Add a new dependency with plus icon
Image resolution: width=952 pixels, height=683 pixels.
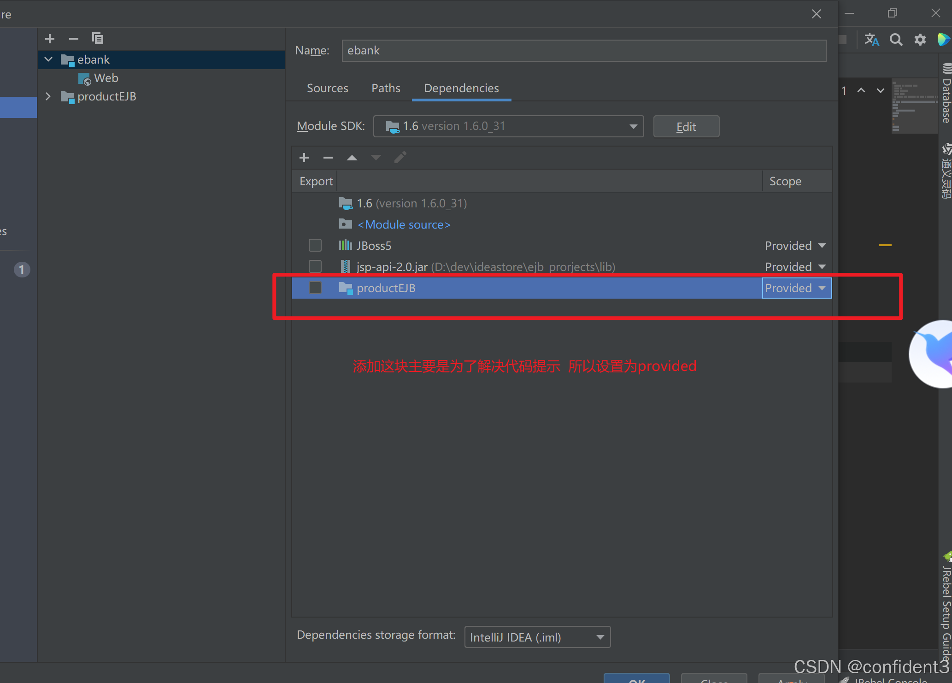point(304,158)
